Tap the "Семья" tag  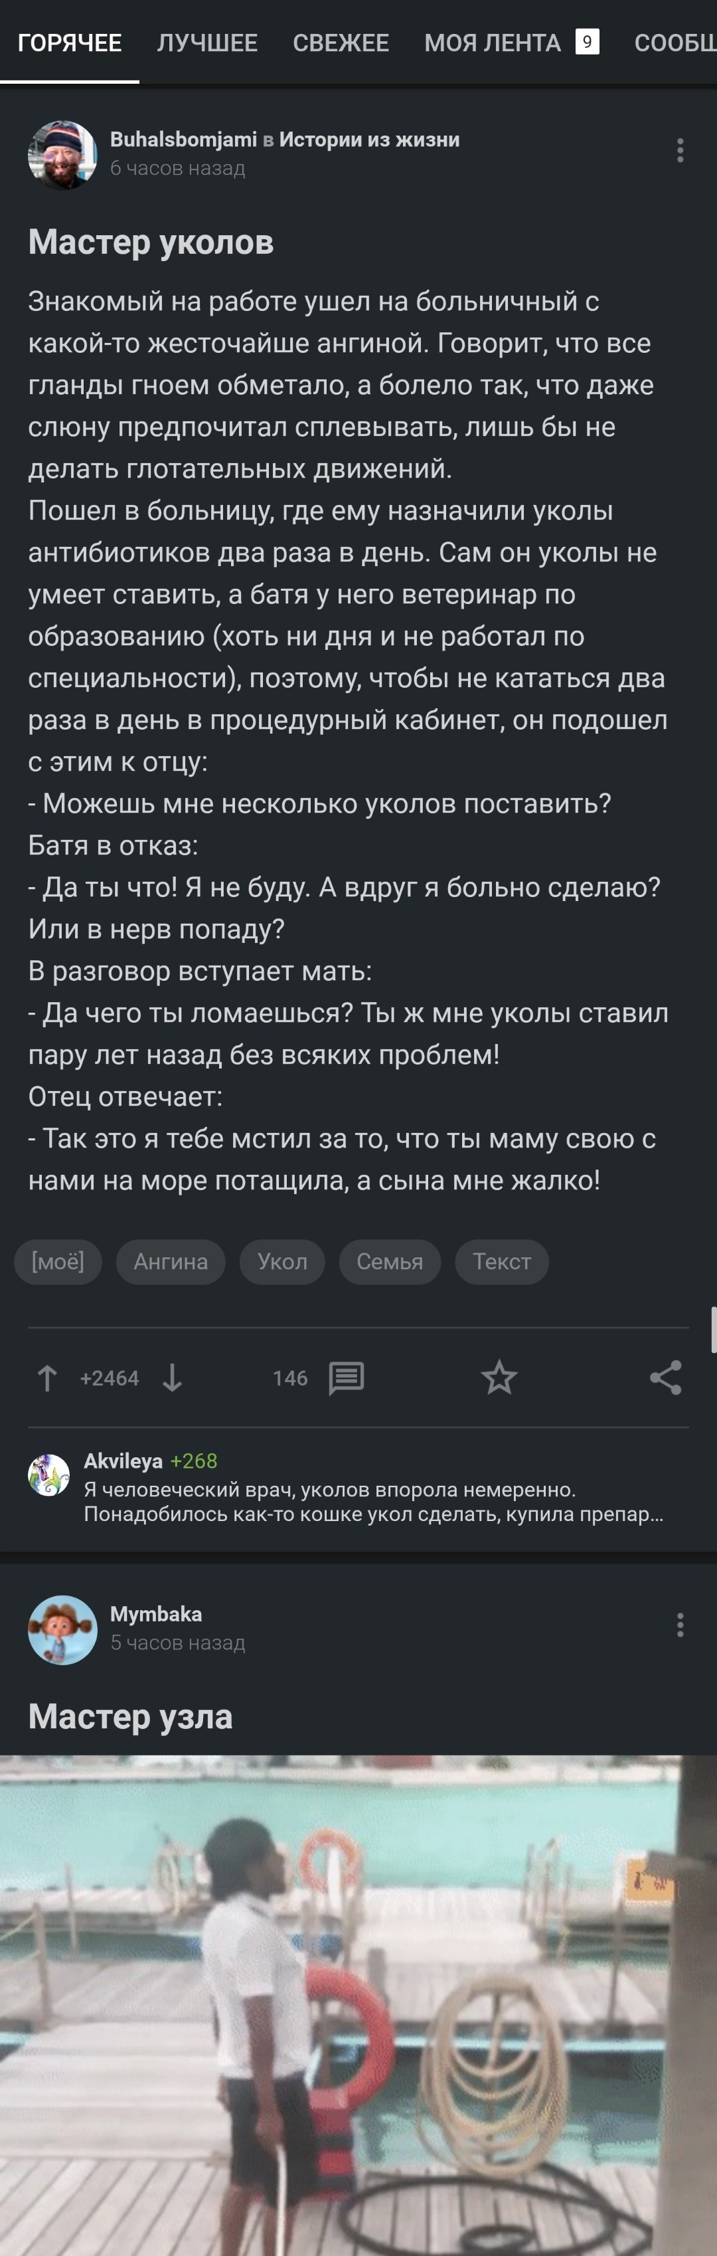pyautogui.click(x=390, y=1262)
